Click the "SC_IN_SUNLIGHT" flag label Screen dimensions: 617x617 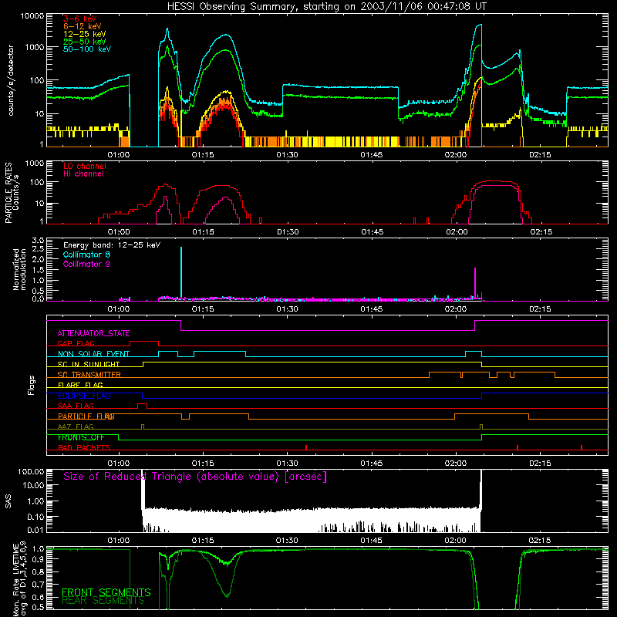tap(89, 364)
